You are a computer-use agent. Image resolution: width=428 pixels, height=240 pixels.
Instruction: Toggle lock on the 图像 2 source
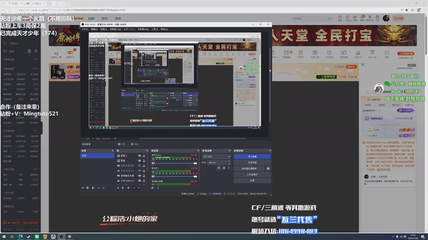144,156
